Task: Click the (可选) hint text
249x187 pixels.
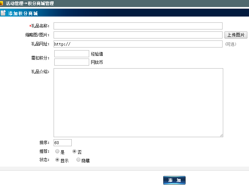Action: click(x=231, y=44)
